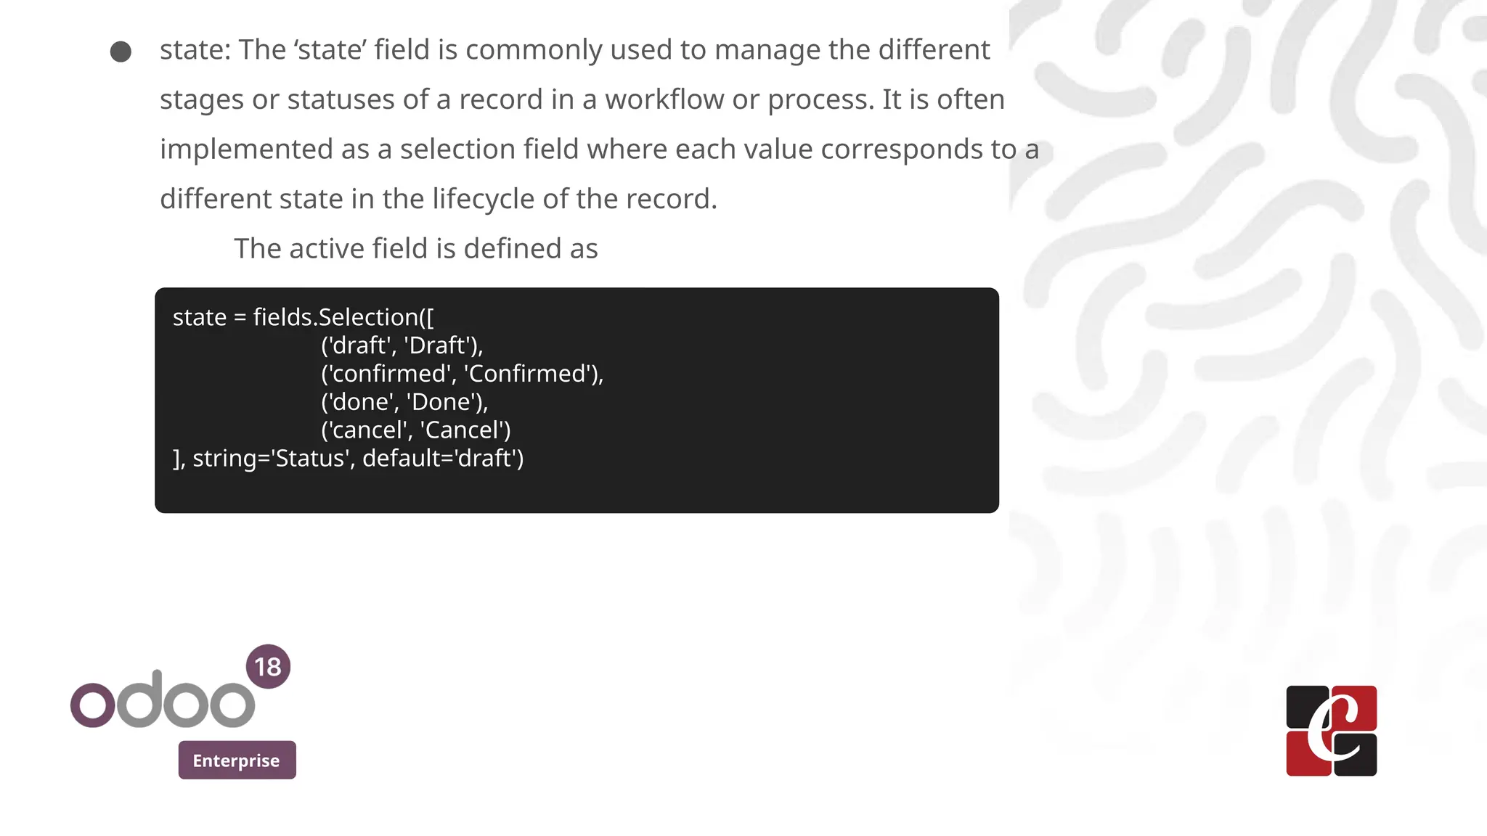Click the first line starting 'state: The'
This screenshot has width=1487, height=836.
click(x=574, y=50)
